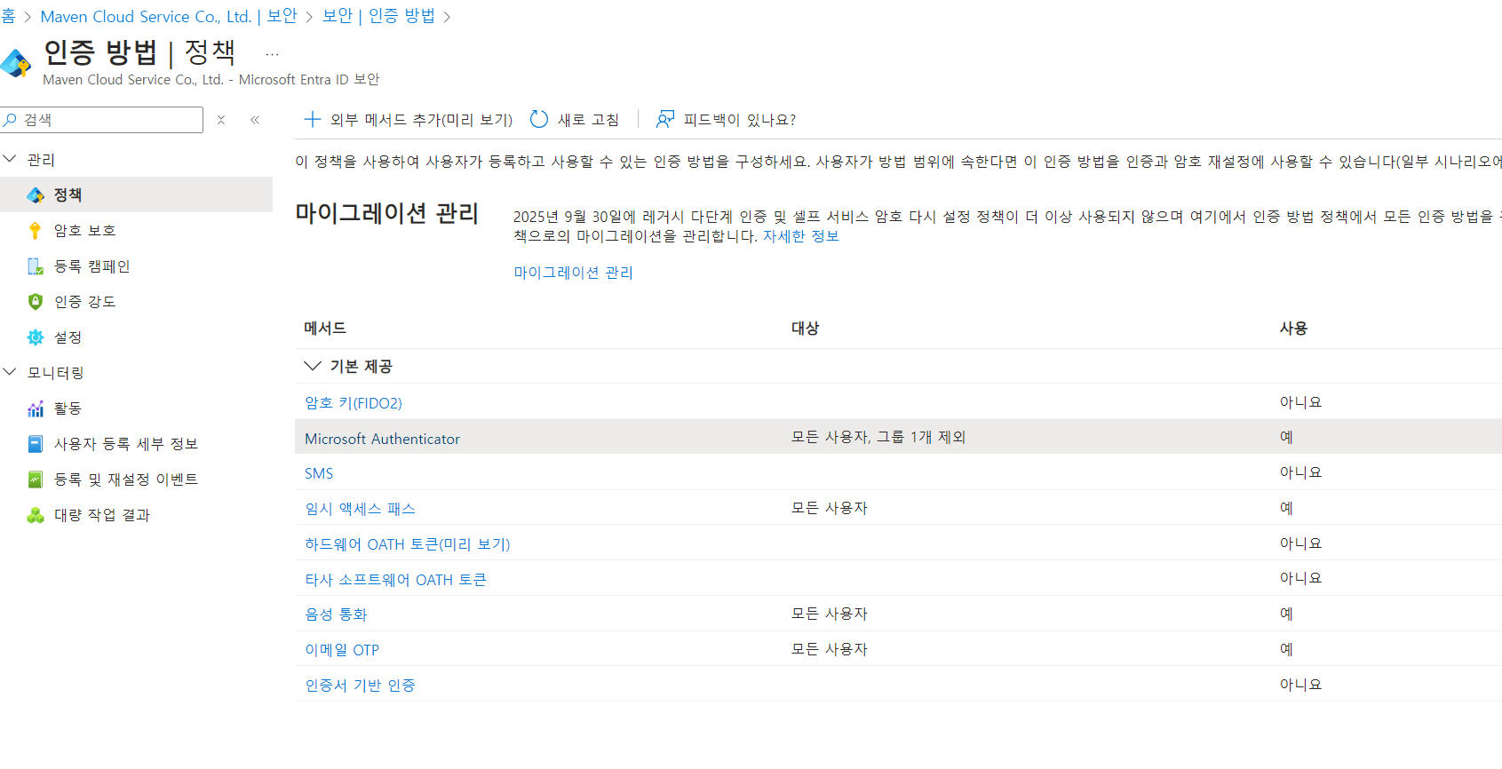Click the 홈 breadcrumb link
The height and width of the screenshot is (769, 1502).
pos(8,16)
